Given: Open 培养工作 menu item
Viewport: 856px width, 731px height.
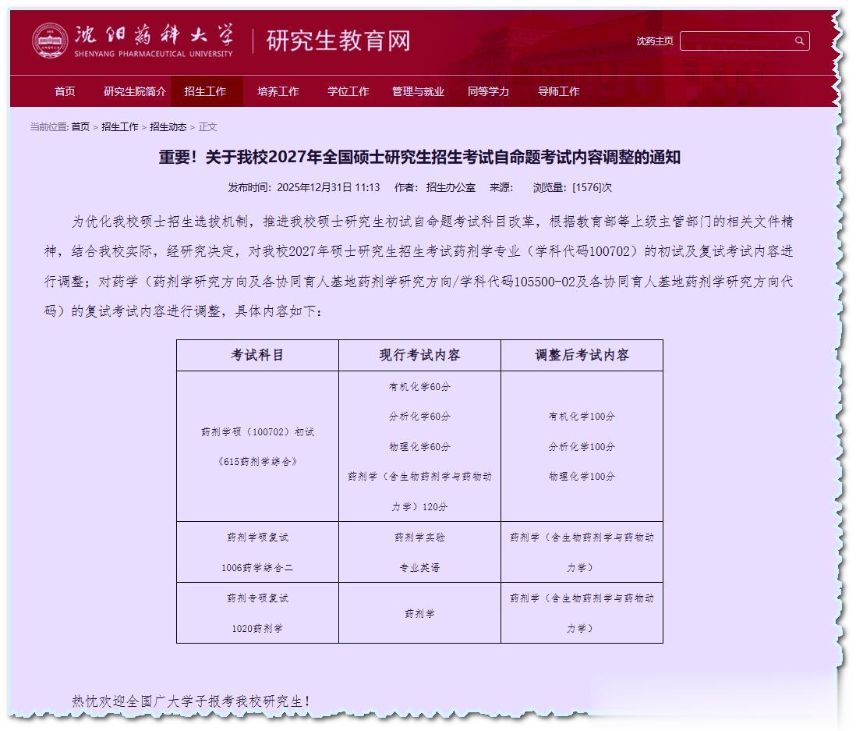Looking at the screenshot, I should (x=278, y=91).
